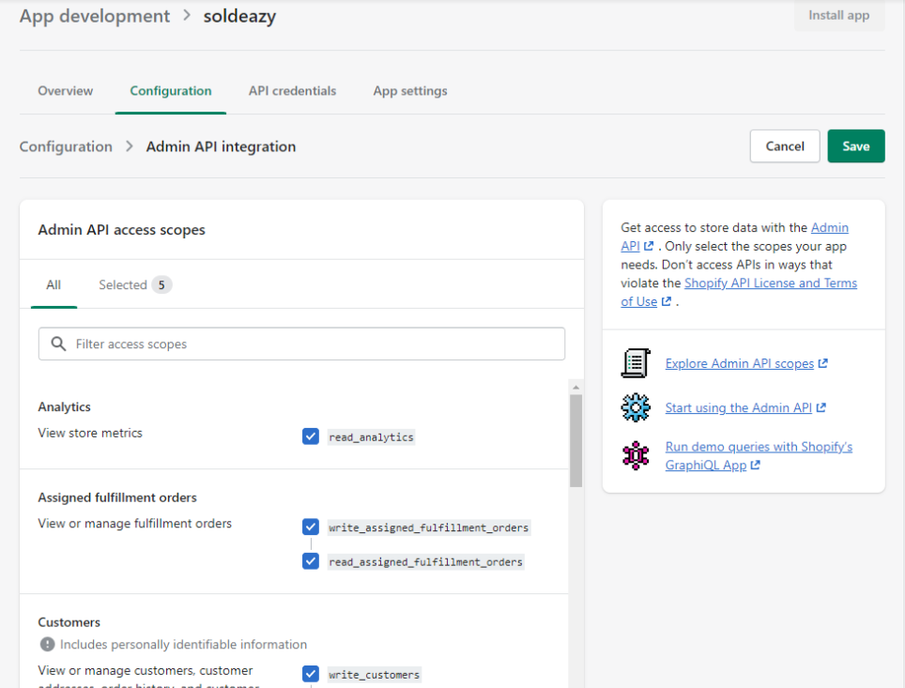The width and height of the screenshot is (905, 688).
Task: Open the Configuration tab
Action: (171, 91)
